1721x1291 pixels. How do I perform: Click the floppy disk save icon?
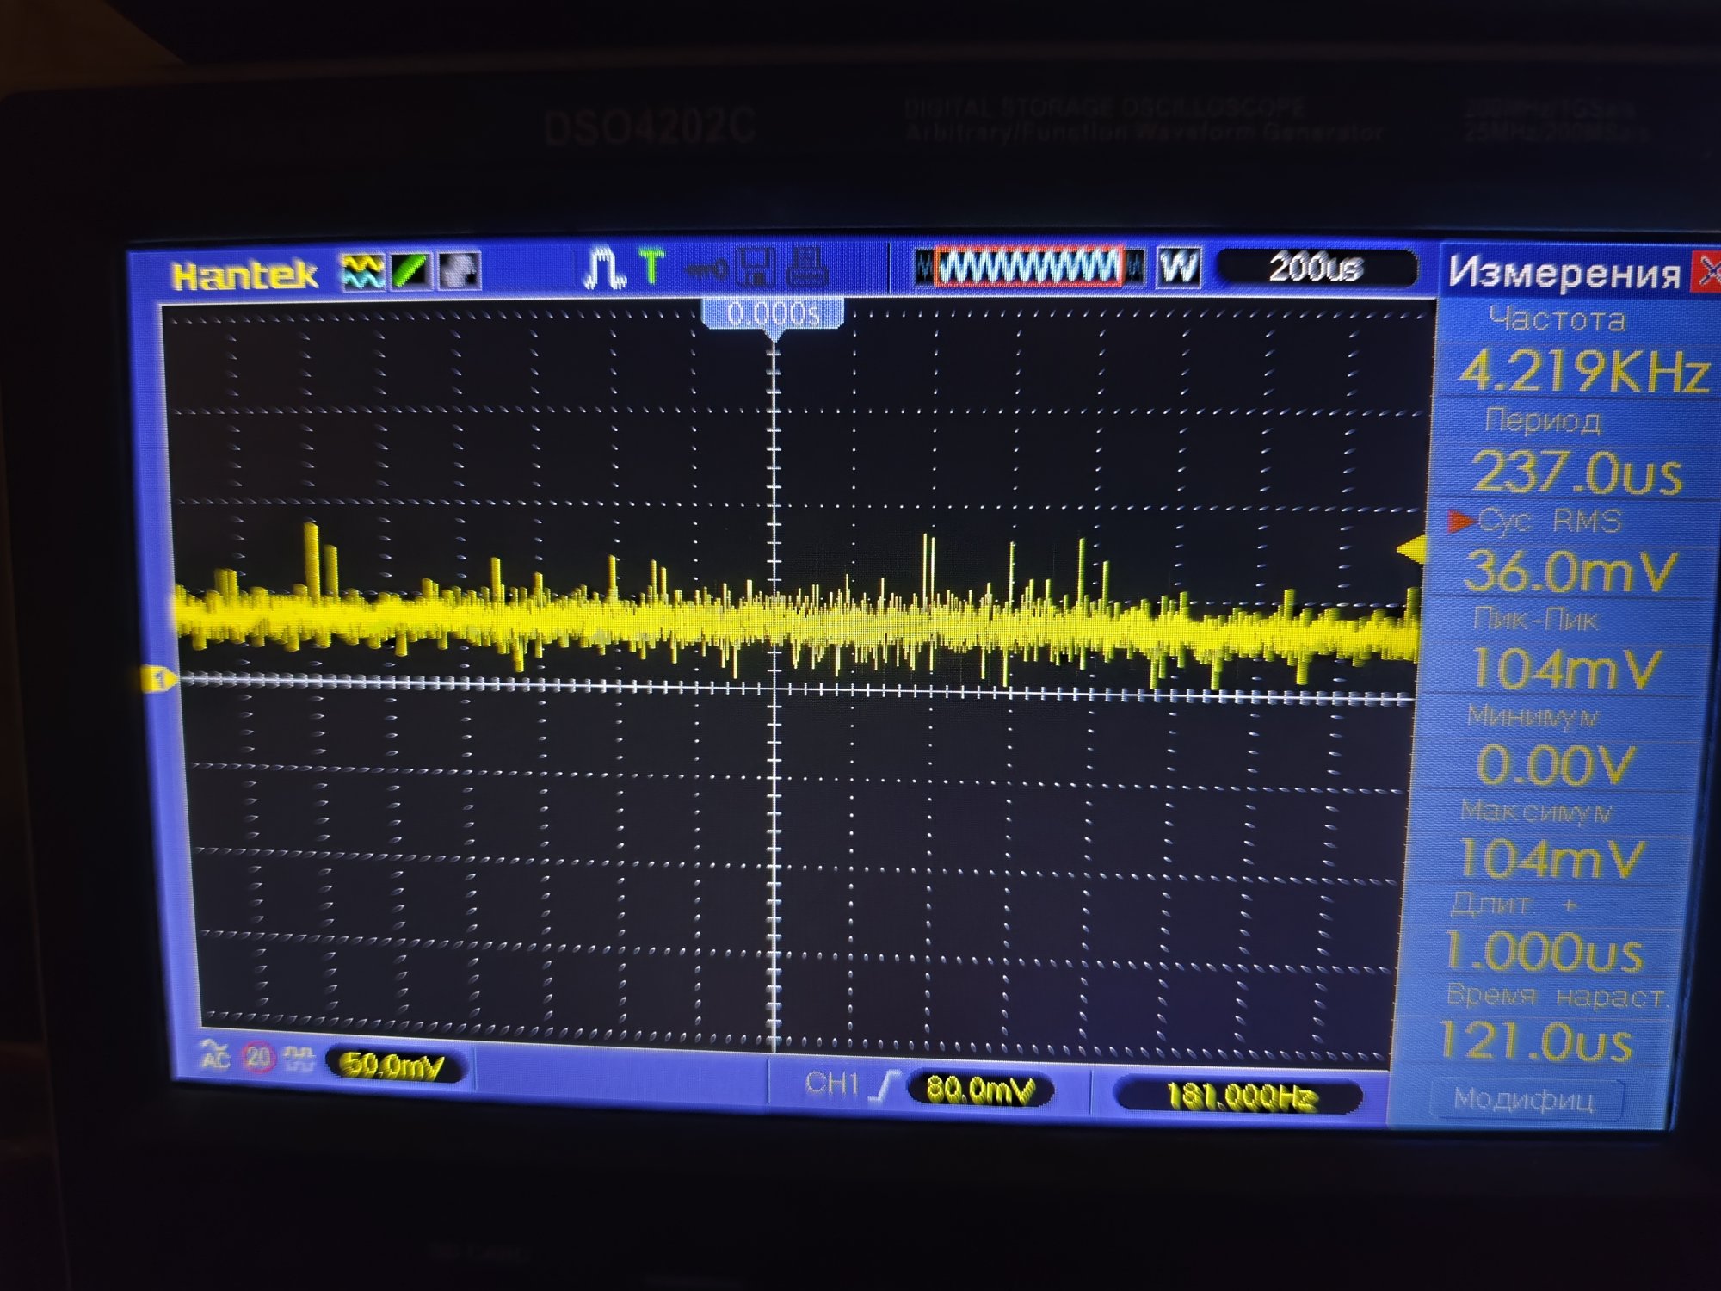coord(756,268)
